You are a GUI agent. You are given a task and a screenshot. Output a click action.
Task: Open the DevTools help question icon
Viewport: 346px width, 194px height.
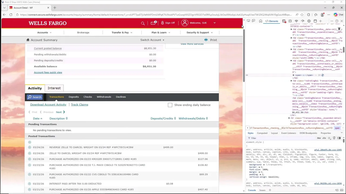point(337,21)
